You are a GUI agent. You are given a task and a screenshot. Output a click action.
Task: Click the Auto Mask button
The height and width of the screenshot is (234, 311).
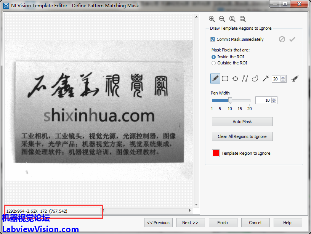click(x=242, y=122)
